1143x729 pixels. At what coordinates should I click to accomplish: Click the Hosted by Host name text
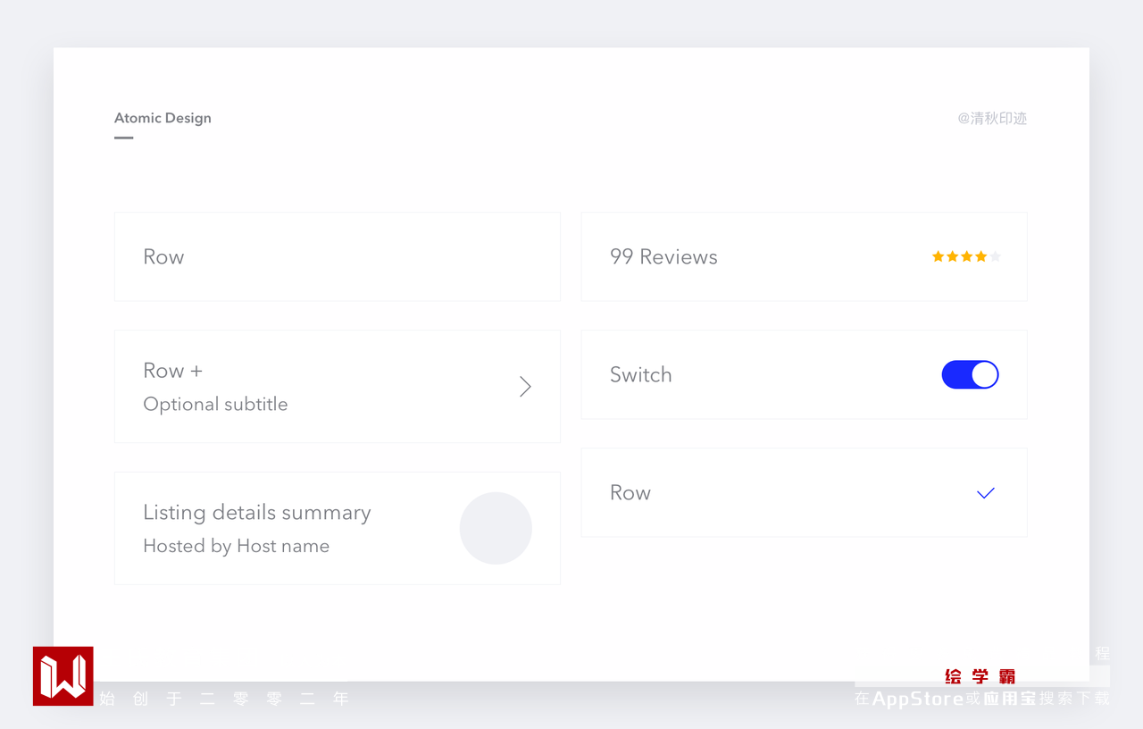(236, 546)
